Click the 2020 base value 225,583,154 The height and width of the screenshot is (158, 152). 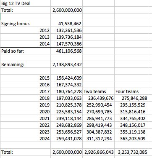point(66,112)
